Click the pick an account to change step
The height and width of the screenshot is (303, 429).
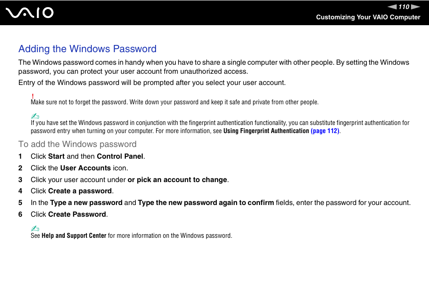coord(130,180)
